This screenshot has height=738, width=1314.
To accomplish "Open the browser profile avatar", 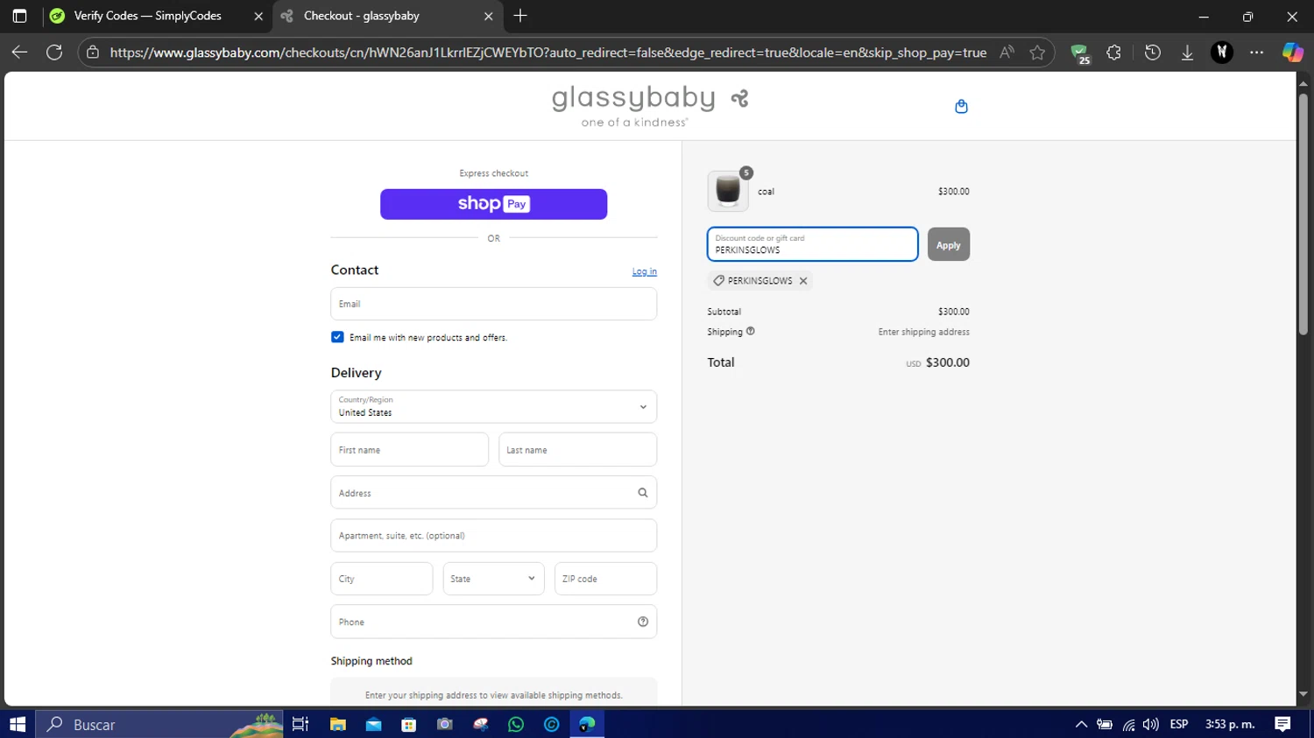I will (x=1222, y=53).
